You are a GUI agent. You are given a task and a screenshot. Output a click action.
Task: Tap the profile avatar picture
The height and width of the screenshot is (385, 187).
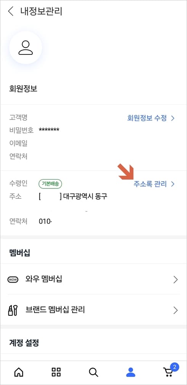26,48
